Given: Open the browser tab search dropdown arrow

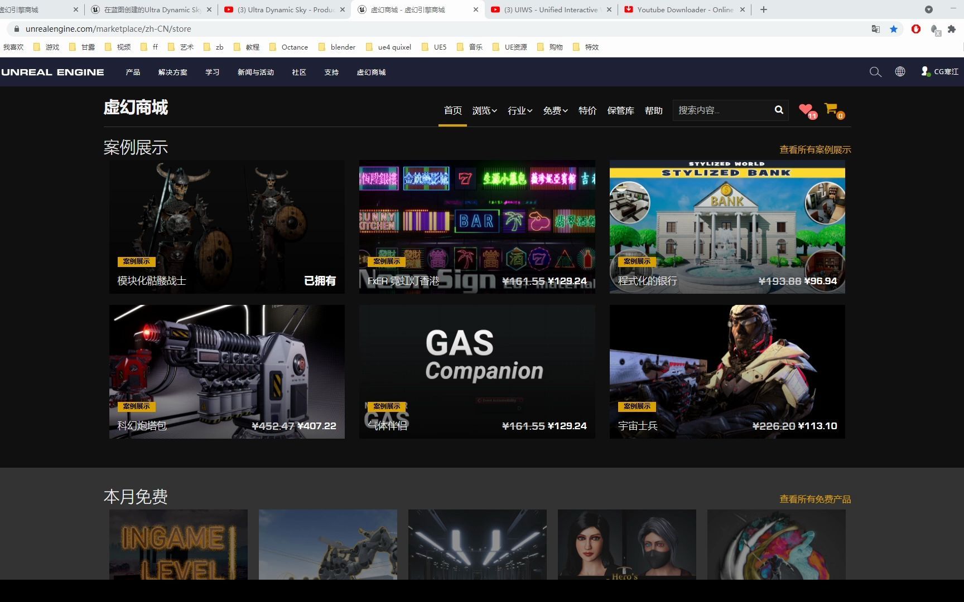Looking at the screenshot, I should coord(928,9).
